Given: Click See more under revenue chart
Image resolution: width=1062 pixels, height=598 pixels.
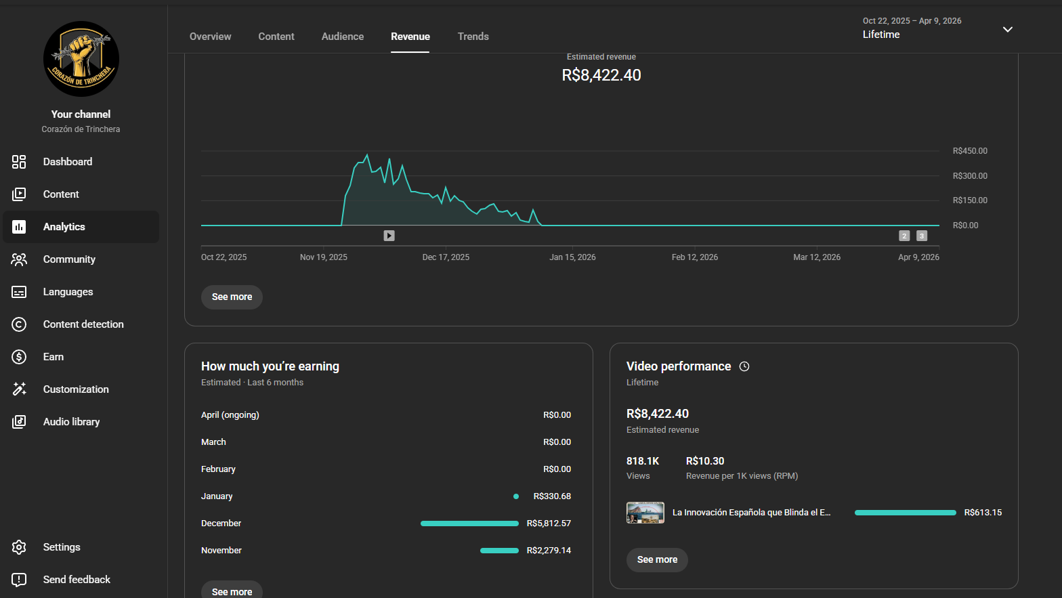Looking at the screenshot, I should (x=232, y=297).
